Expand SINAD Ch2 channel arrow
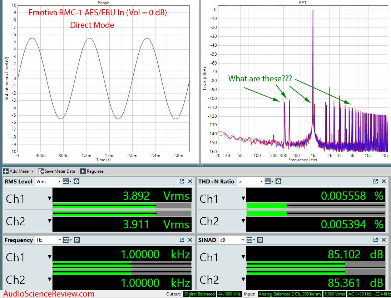This screenshot has height=298, width=391. coord(243,279)
